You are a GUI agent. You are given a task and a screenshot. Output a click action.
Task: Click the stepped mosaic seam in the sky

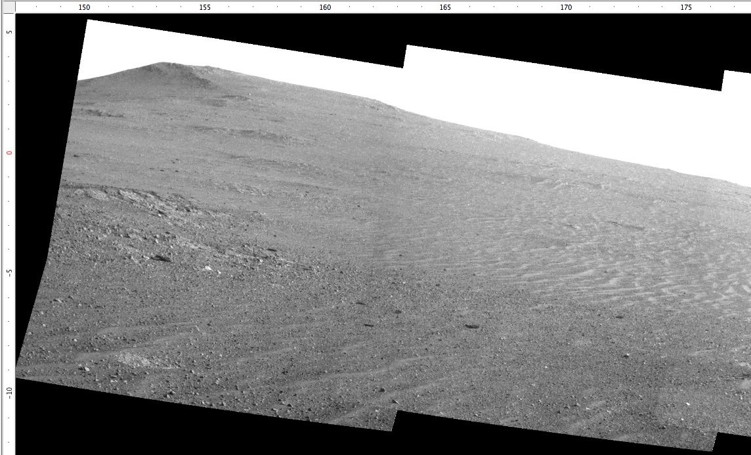[x=404, y=56]
